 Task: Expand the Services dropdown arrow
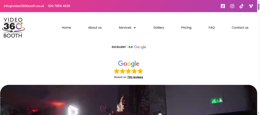point(135,28)
